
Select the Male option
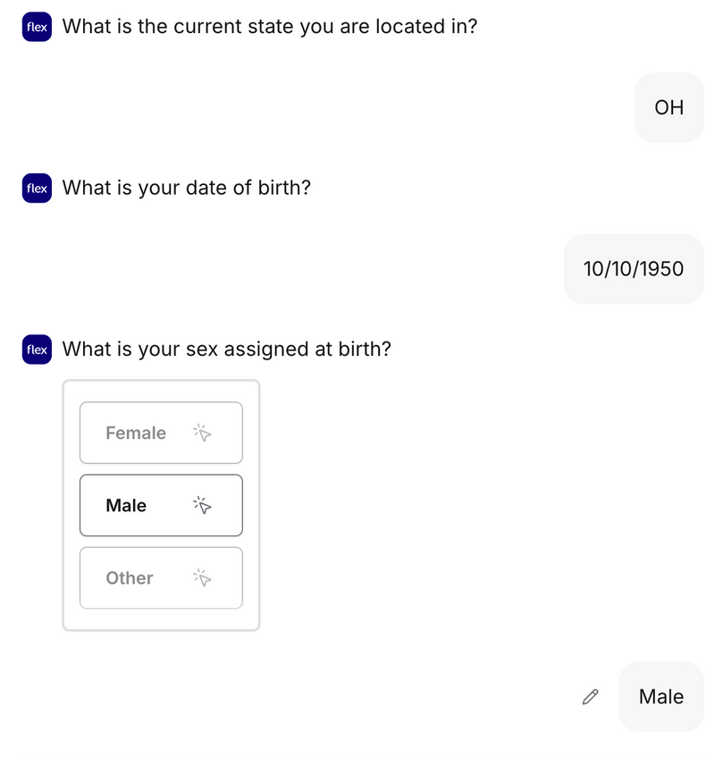161,506
